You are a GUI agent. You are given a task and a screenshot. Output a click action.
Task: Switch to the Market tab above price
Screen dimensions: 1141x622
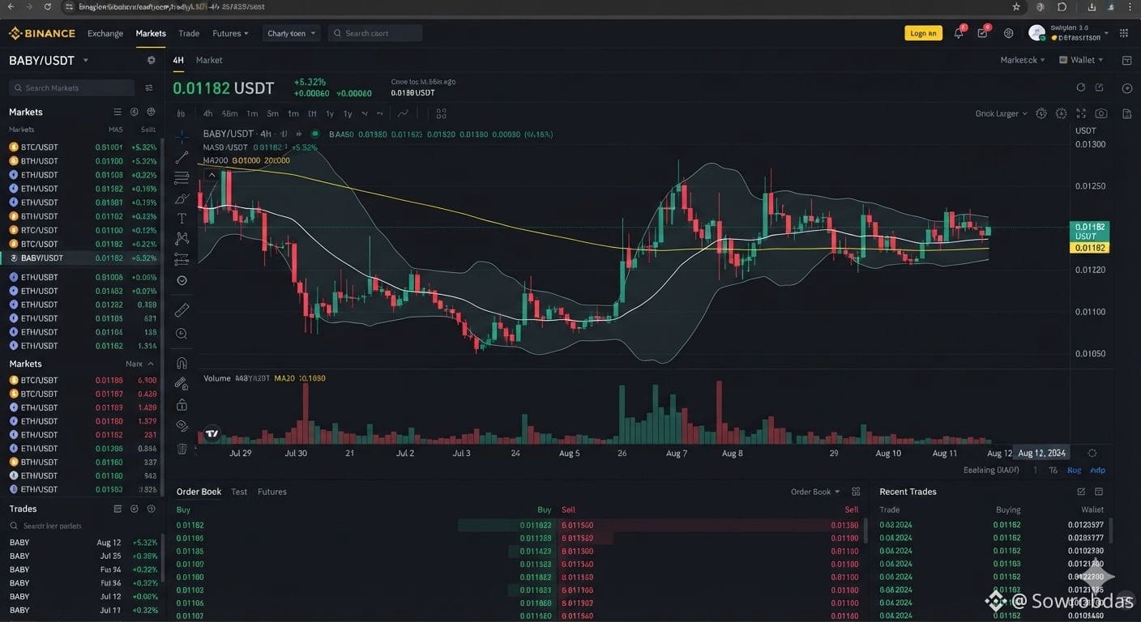coord(209,60)
